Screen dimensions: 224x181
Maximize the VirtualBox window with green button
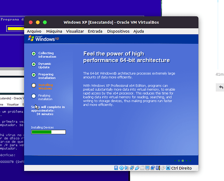click(x=45, y=22)
